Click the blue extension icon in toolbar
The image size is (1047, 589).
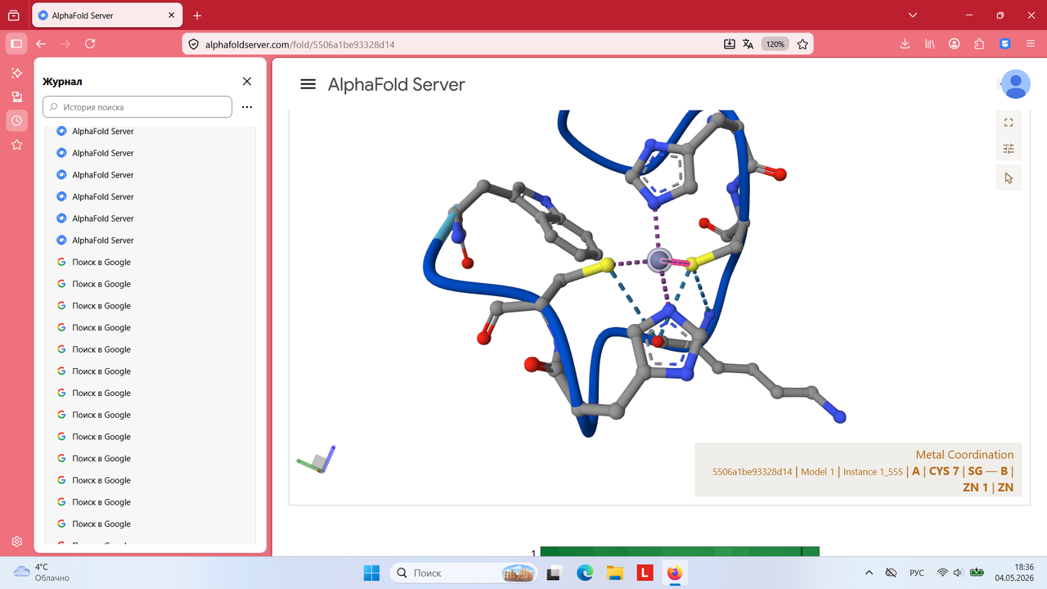pyautogui.click(x=1005, y=44)
